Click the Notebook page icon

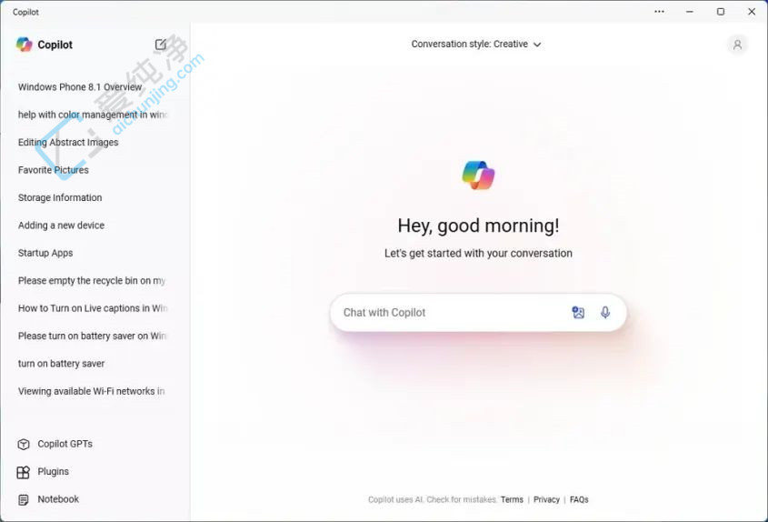(x=24, y=499)
